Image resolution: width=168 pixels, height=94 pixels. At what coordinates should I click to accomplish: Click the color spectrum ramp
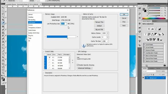154,18
